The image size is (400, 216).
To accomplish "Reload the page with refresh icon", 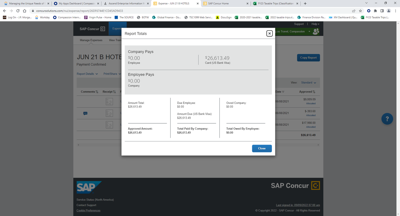I will point(18,11).
